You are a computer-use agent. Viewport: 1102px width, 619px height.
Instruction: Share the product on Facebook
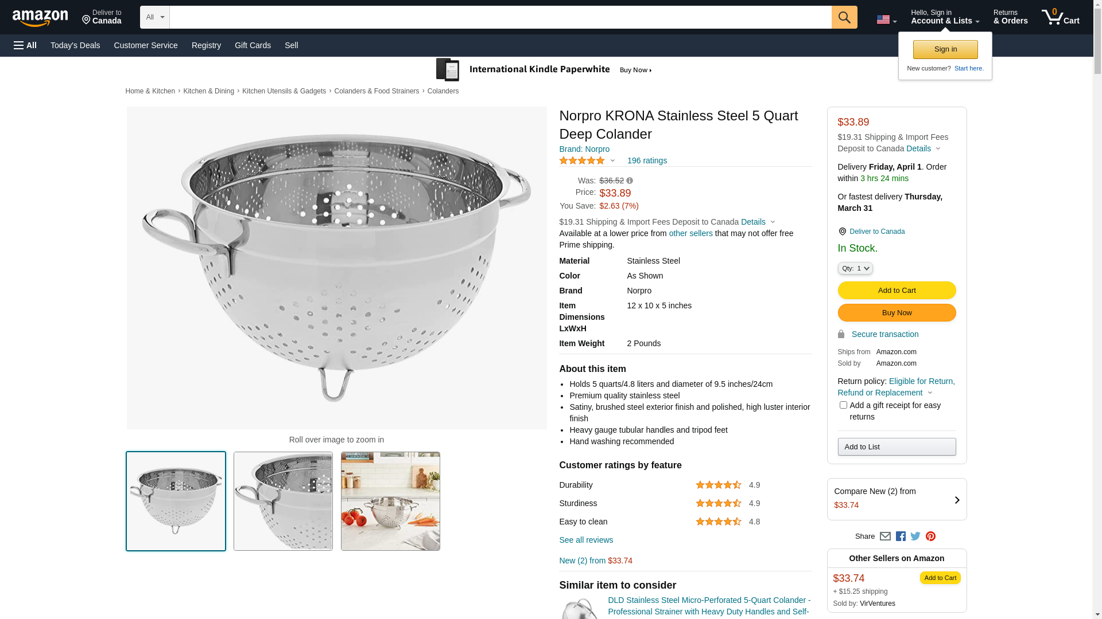[x=901, y=536]
